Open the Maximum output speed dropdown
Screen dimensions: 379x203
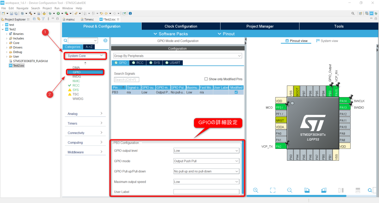click(206, 182)
